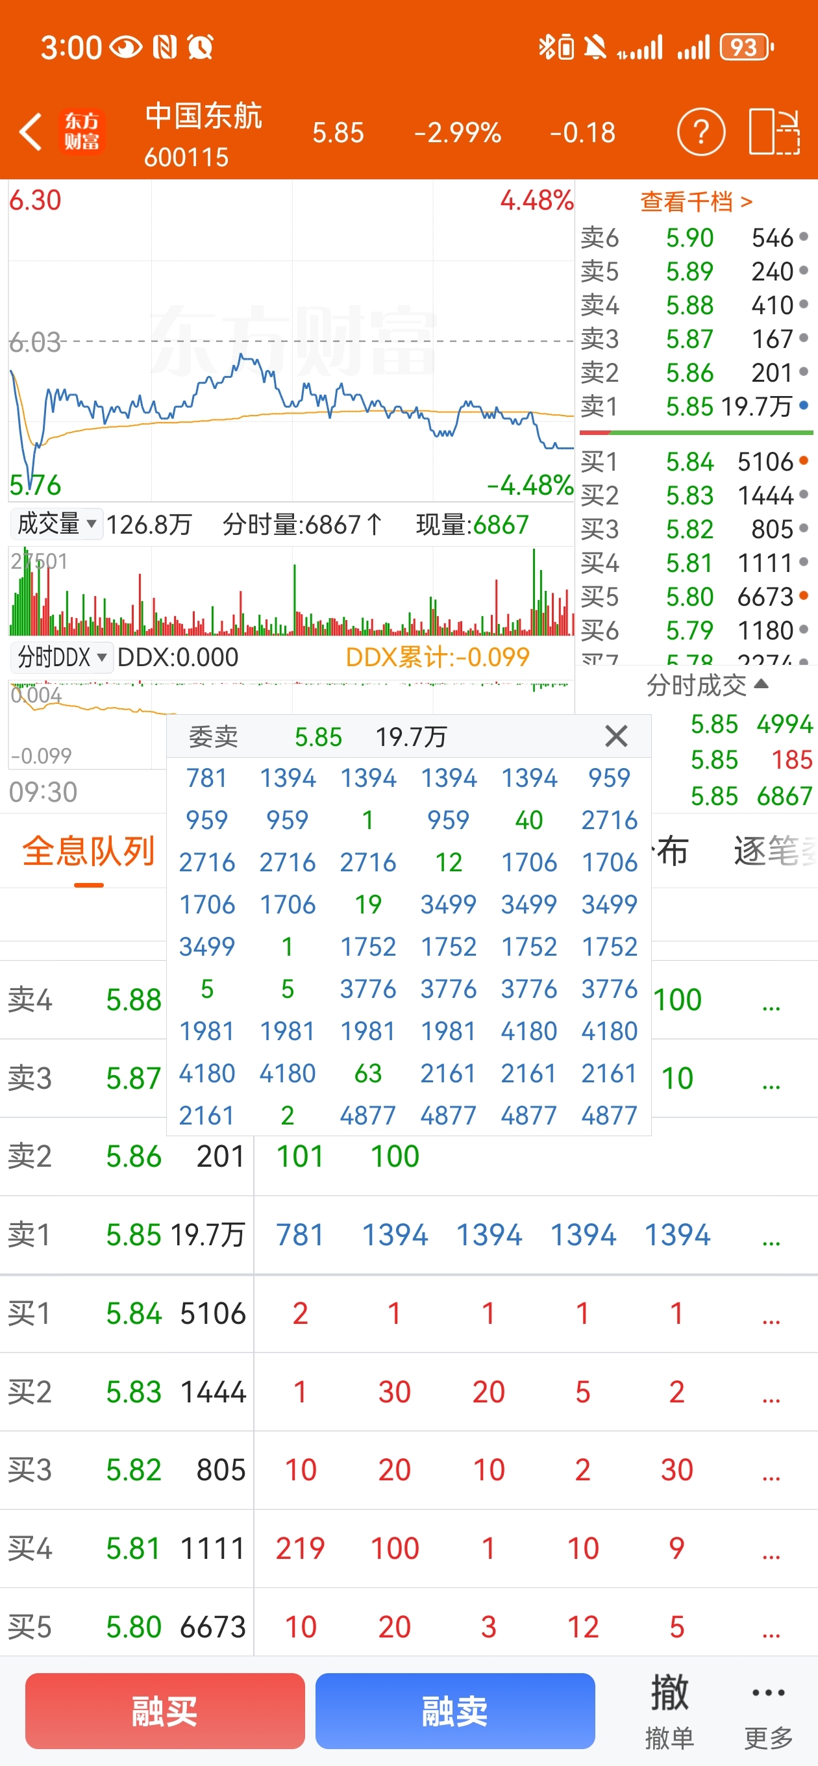Tap the split-screen layout icon in header
Screen dimensions: 818x1766
click(774, 132)
